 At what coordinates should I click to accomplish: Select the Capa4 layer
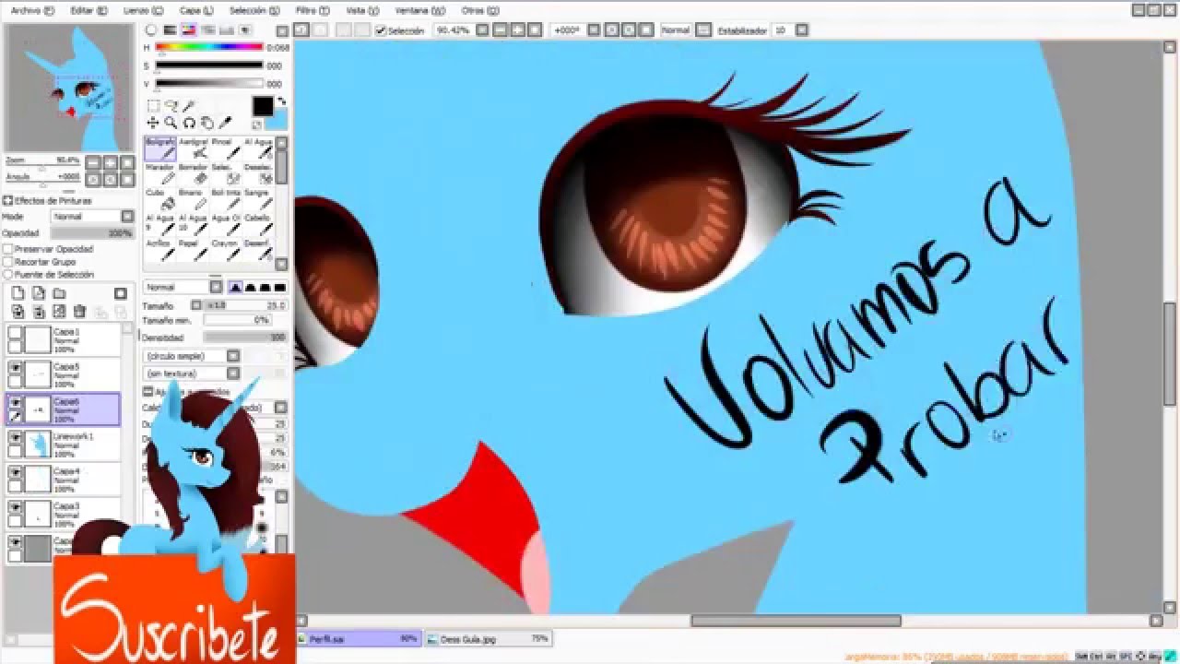[x=74, y=479]
